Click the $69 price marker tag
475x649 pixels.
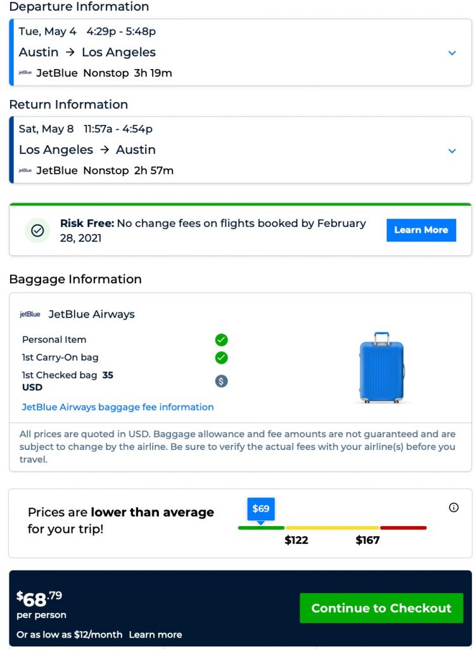click(x=261, y=509)
